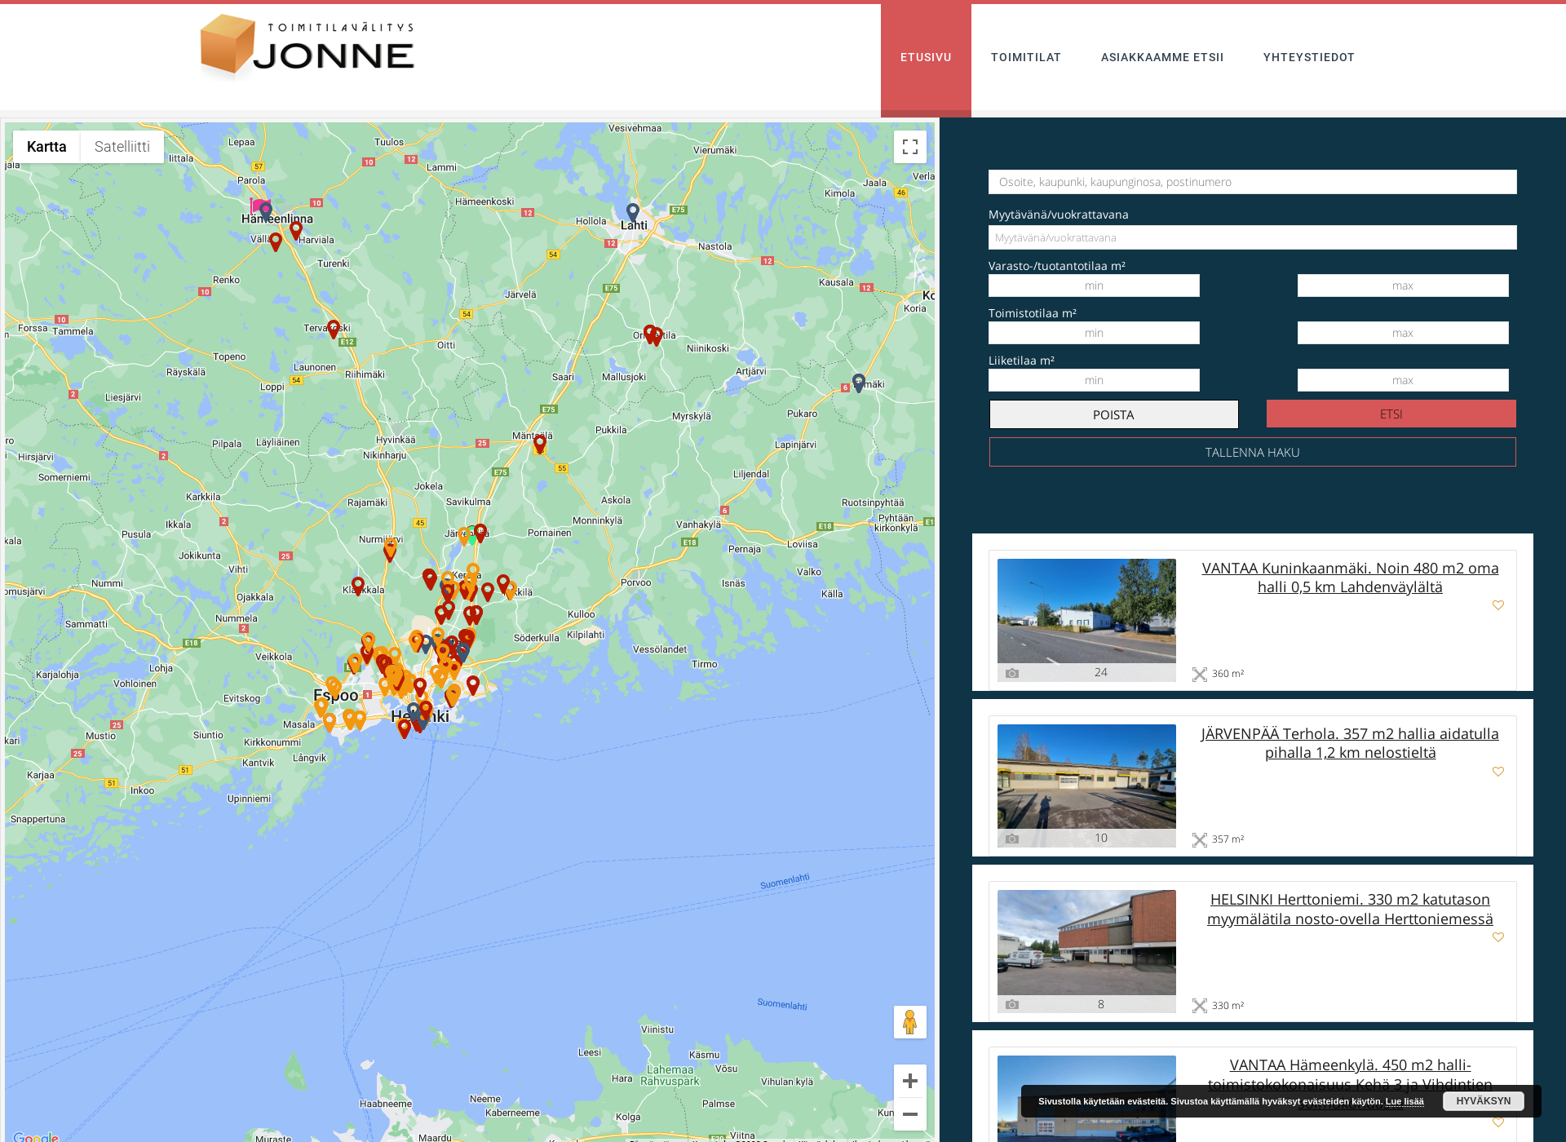Toggle fullscreen map view
The height and width of the screenshot is (1142, 1566).
(910, 147)
